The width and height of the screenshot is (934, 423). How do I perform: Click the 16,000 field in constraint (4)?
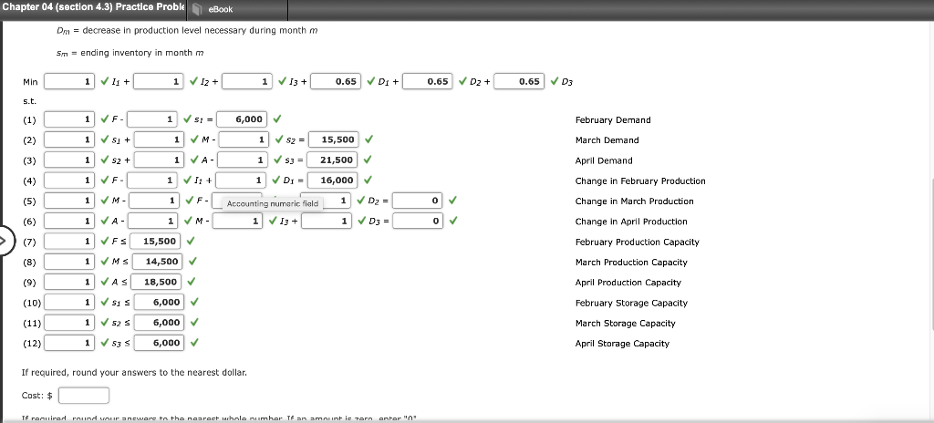[x=332, y=180]
